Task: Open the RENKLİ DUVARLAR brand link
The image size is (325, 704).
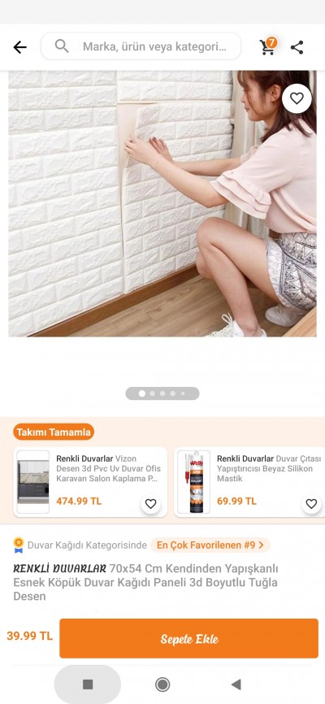Action: pyautogui.click(x=59, y=568)
